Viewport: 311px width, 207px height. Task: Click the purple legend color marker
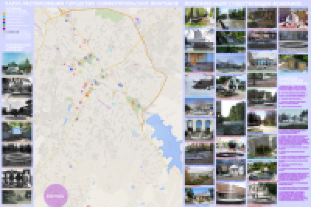click(x=4, y=29)
